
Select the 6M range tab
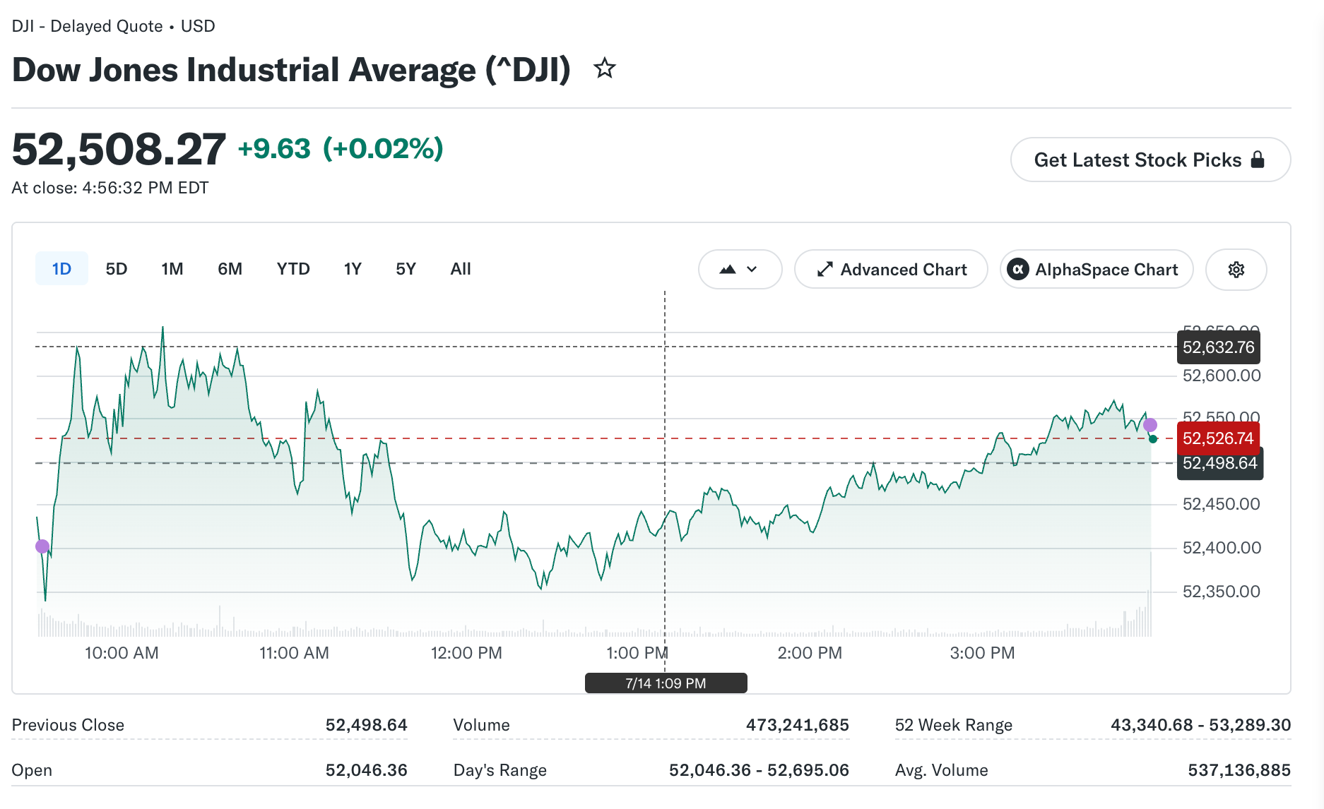[230, 269]
